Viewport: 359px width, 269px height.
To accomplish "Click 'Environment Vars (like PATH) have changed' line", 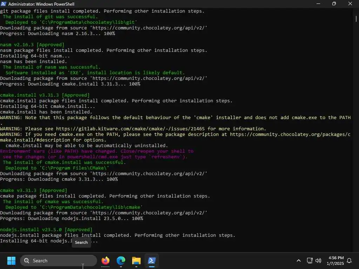I will 97,151.
